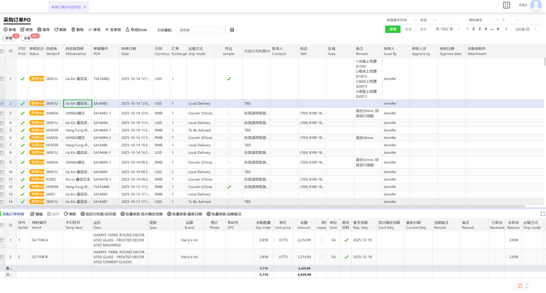Viewport: 546px width, 293px height.
Task: Click the printer icon beside print template
Action: 232,30
